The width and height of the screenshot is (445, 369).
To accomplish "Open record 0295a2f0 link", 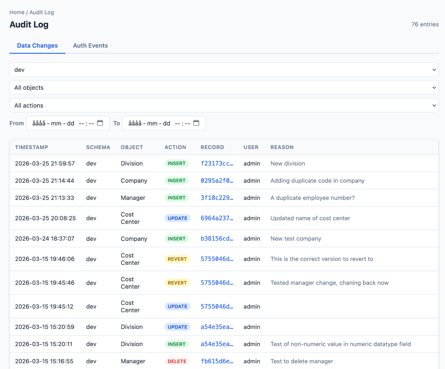I will (217, 181).
